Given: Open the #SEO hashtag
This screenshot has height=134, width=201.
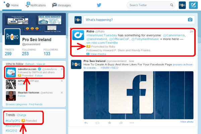Looking at the screenshot, I should click(114, 68).
